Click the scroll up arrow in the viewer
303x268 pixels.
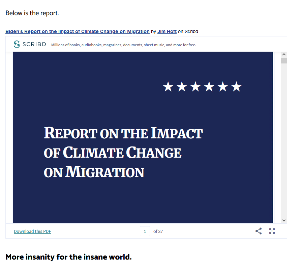pyautogui.click(x=284, y=54)
